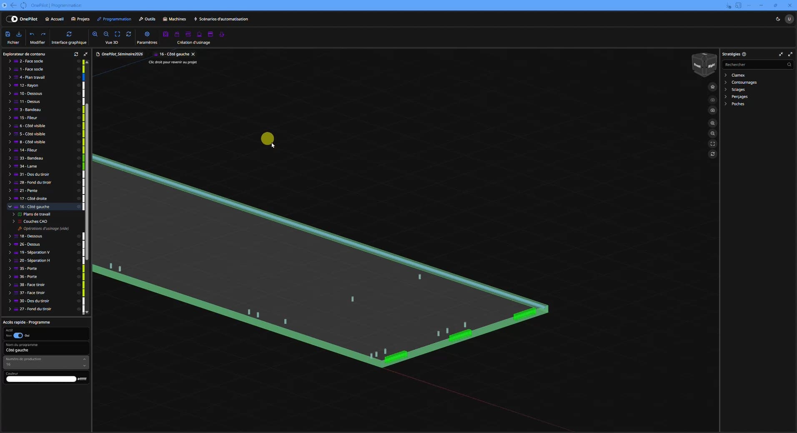Screen dimensions: 797x433
Task: Zoom in with viewport side magnifier
Action: pyautogui.click(x=712, y=123)
